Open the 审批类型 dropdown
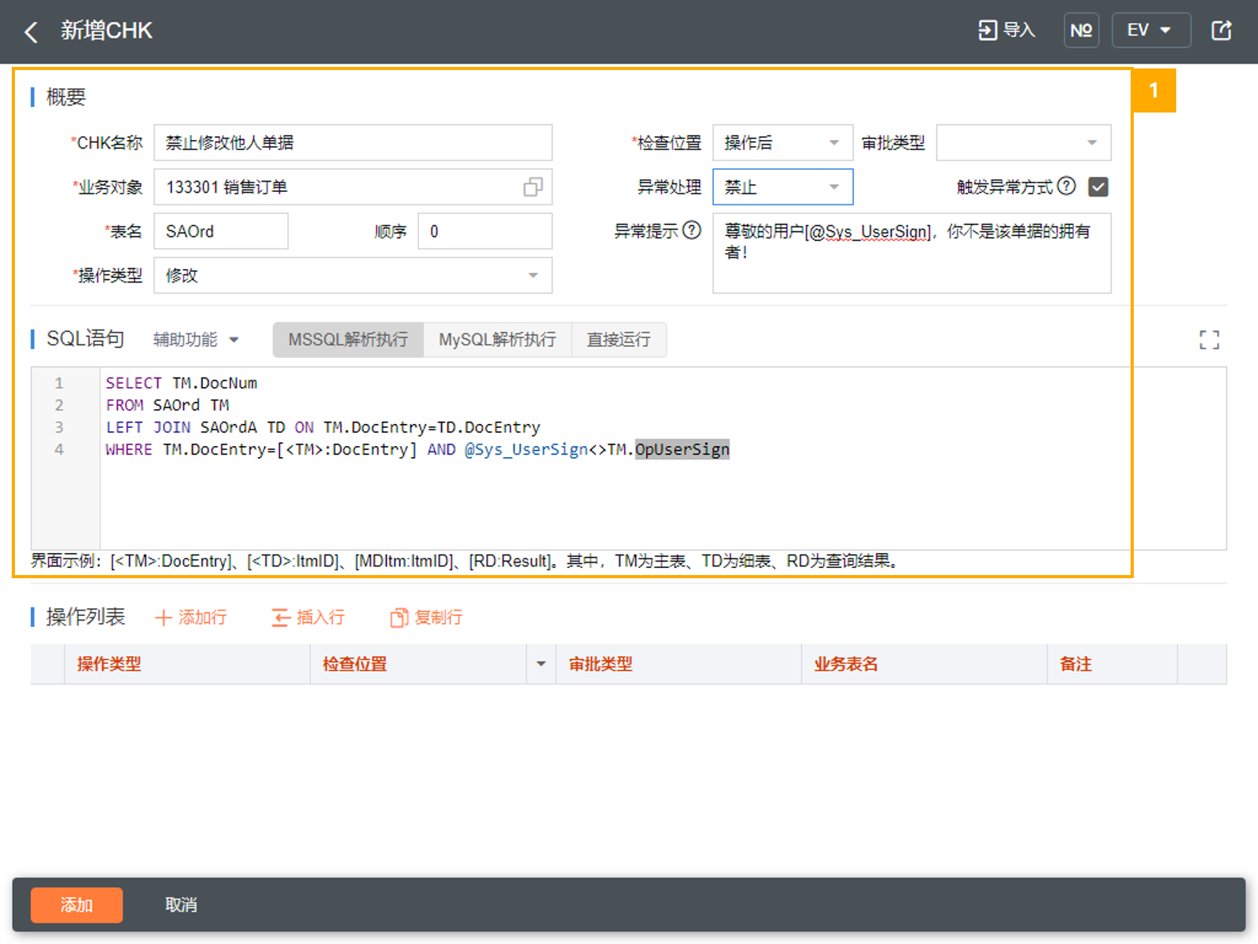The image size is (1258, 944). (x=1023, y=142)
